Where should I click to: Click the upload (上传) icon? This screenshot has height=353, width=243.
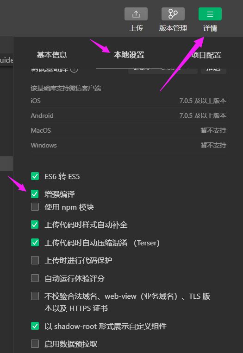pyautogui.click(x=136, y=14)
